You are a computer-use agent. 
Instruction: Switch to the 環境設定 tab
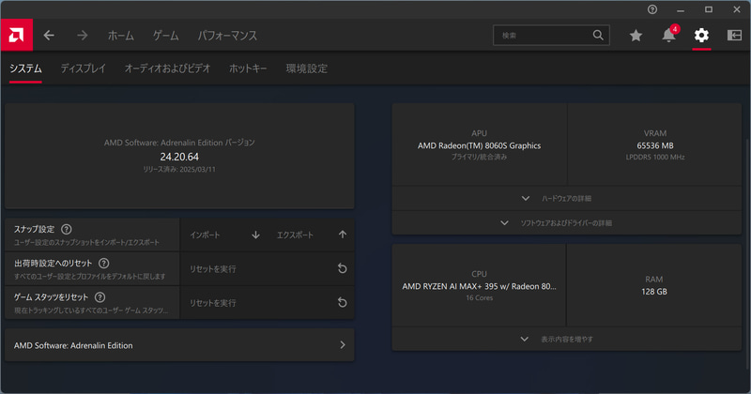[307, 68]
